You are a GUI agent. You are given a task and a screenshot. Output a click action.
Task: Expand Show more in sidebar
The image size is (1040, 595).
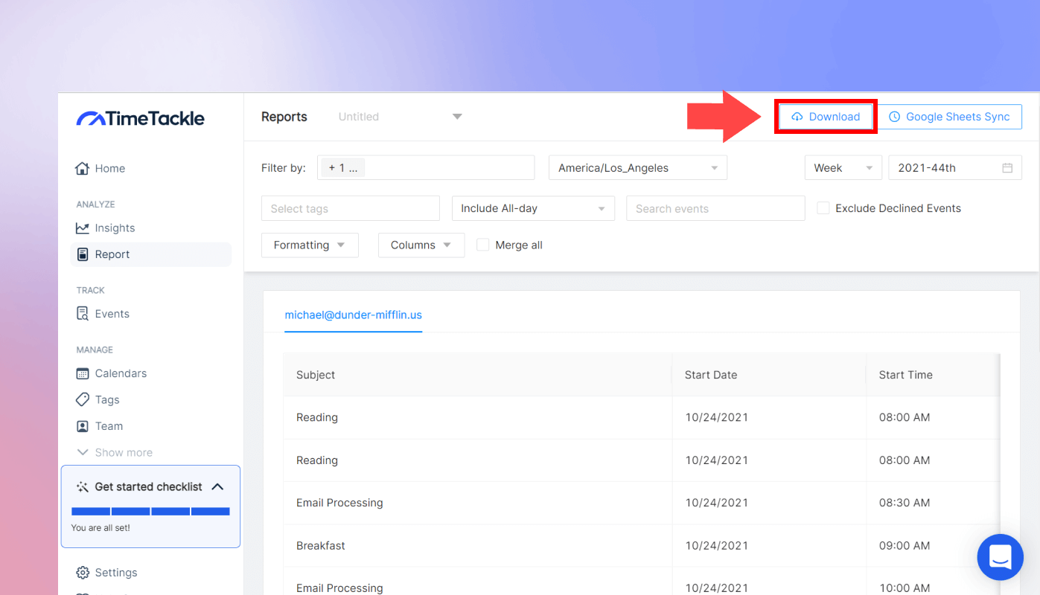pos(115,452)
